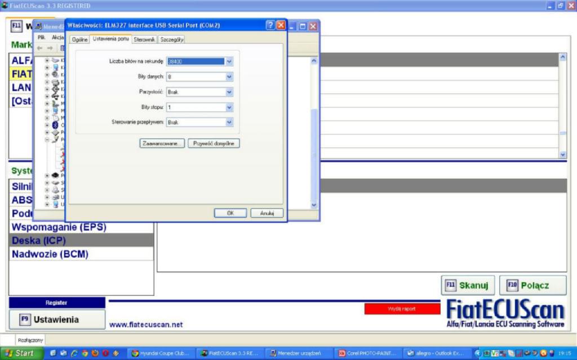
Task: Open the Bity danych dropdown
Action: coord(229,76)
